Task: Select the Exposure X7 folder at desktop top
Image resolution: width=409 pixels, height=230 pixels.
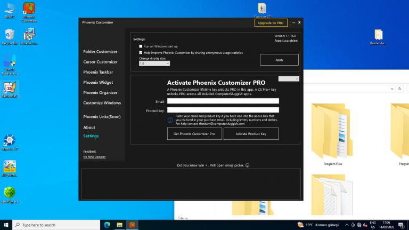Action: click(x=262, y=10)
